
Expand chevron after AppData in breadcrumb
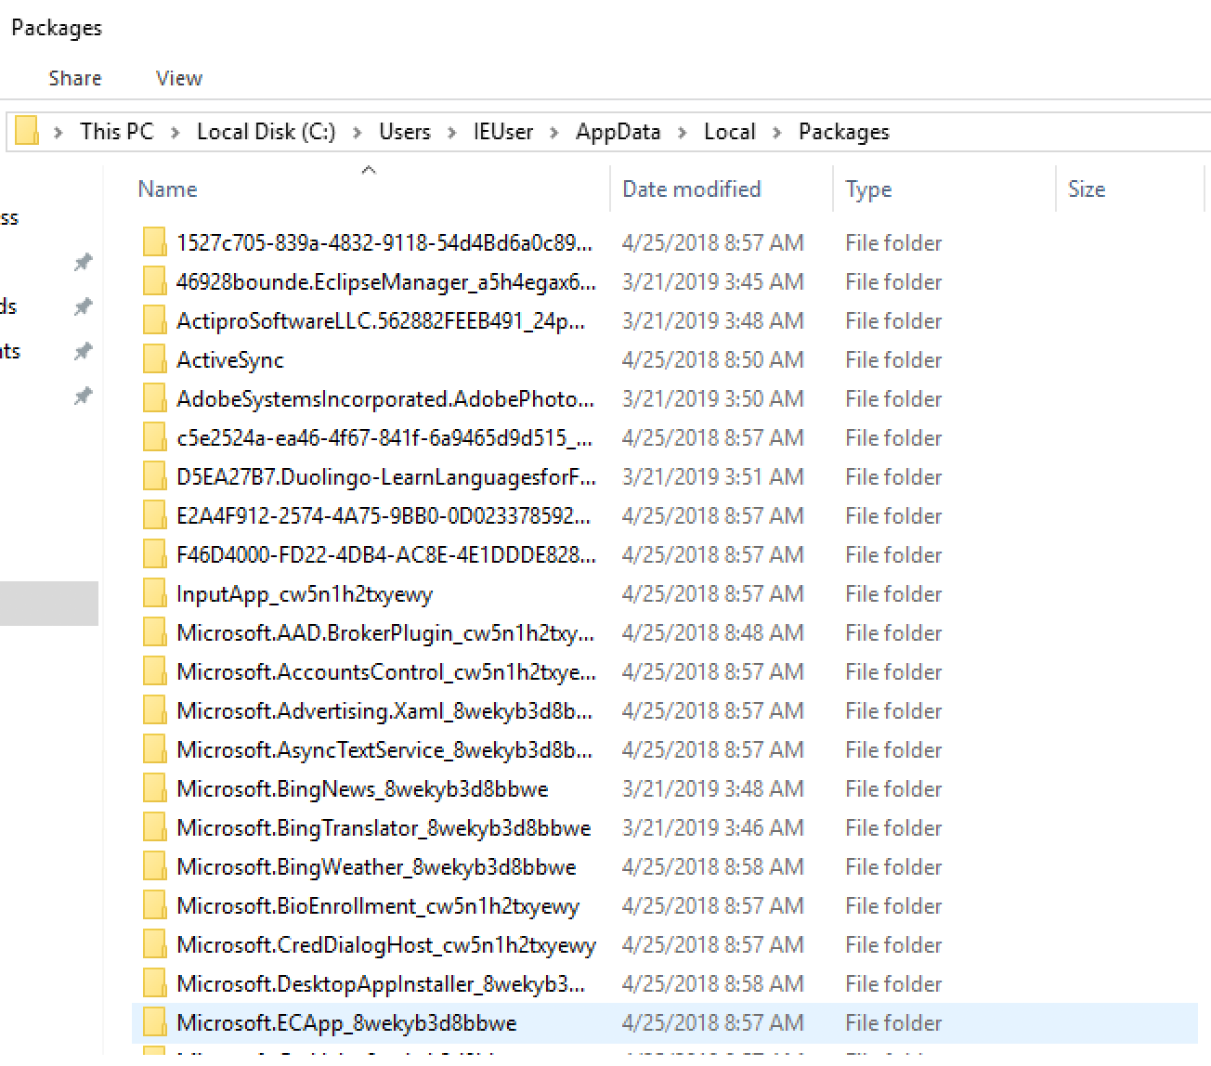(683, 133)
